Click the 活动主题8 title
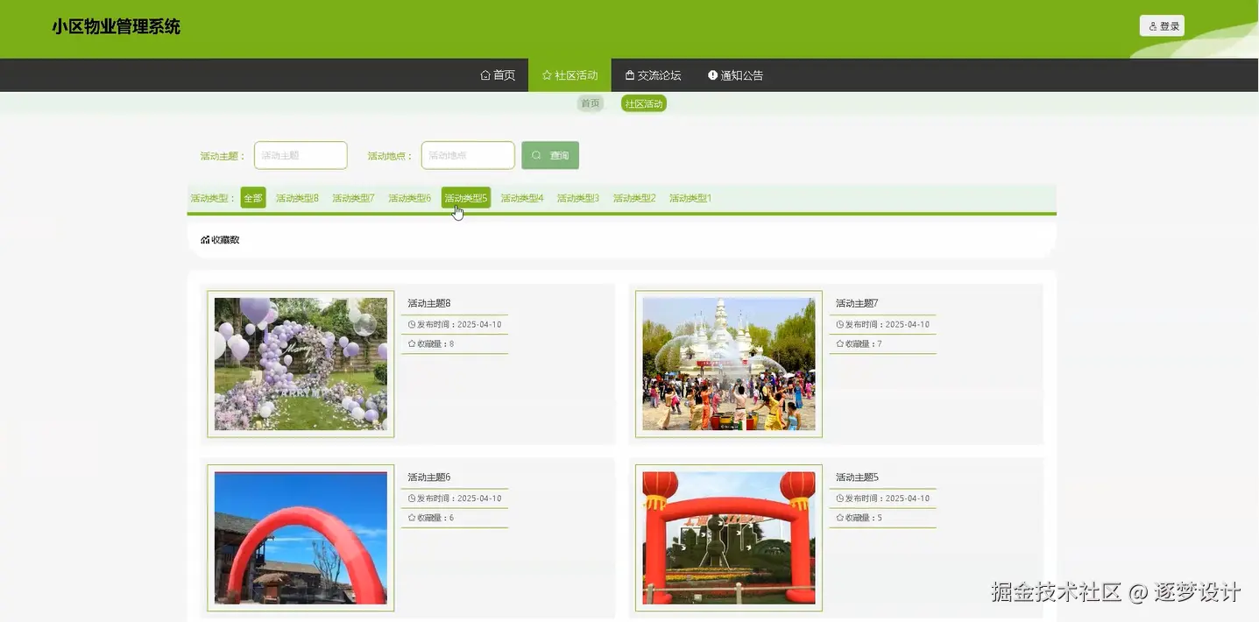Viewport: 1259px width, 622px height. [x=429, y=303]
